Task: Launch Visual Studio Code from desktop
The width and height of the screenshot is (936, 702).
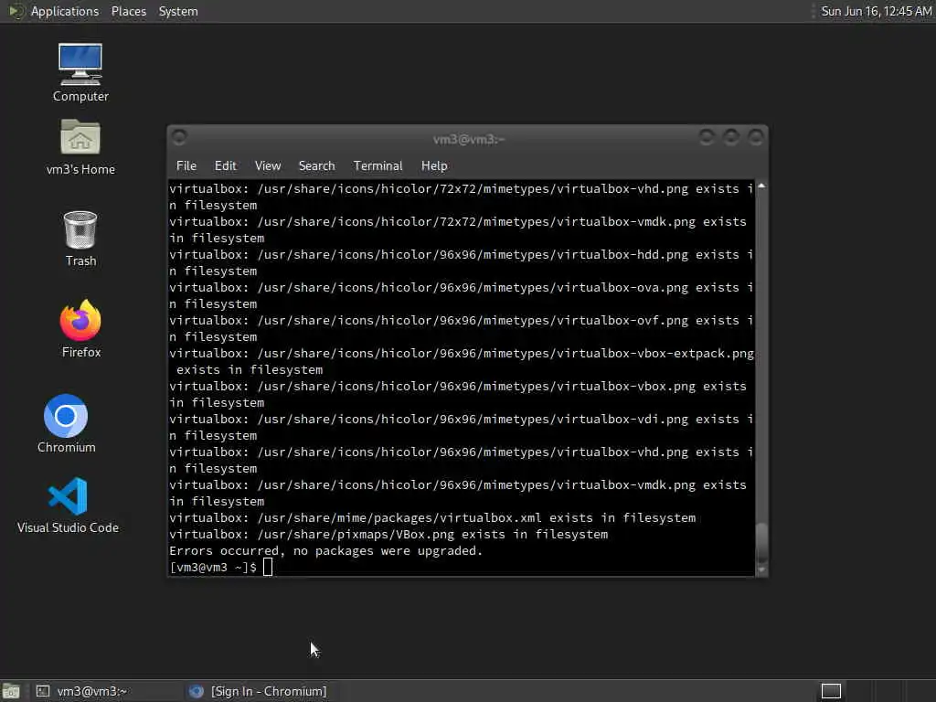Action: [x=68, y=505]
